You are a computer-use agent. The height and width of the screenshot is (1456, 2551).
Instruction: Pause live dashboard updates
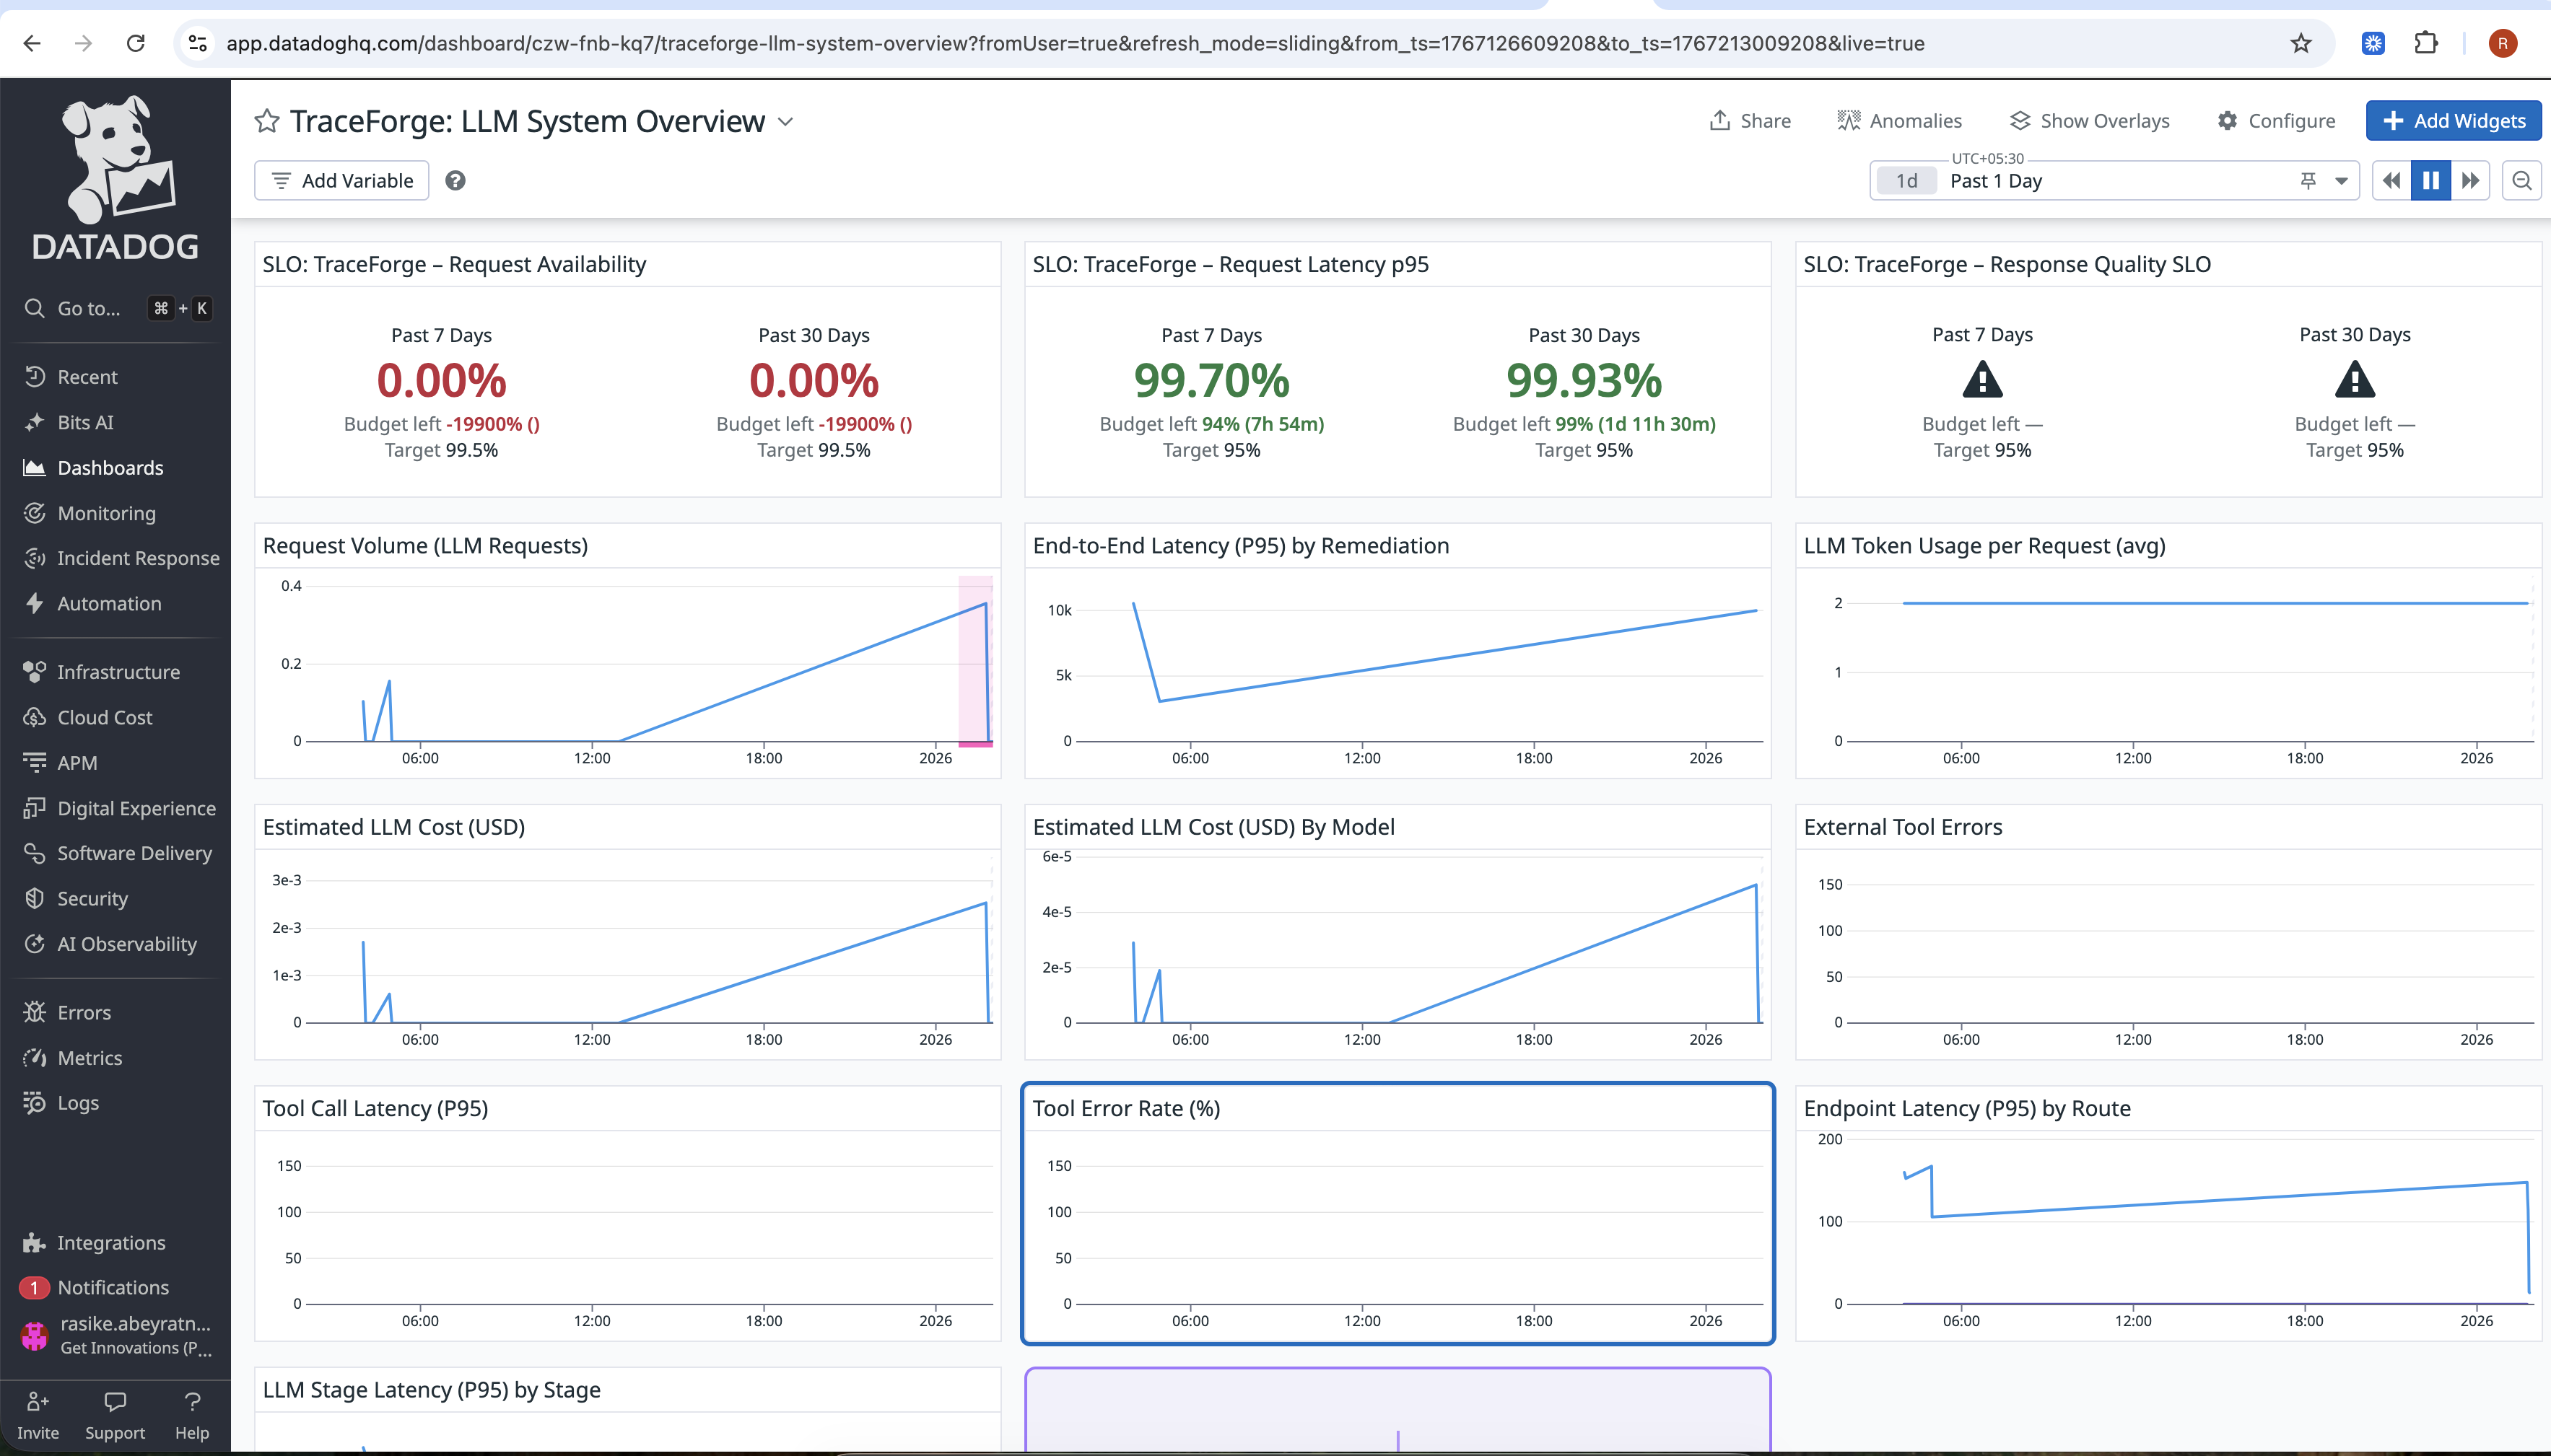[2430, 181]
